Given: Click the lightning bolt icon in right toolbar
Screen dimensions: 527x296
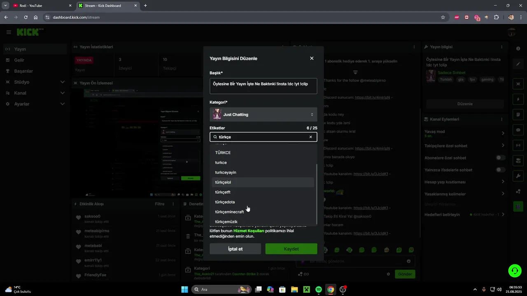Looking at the screenshot, I should point(518,99).
